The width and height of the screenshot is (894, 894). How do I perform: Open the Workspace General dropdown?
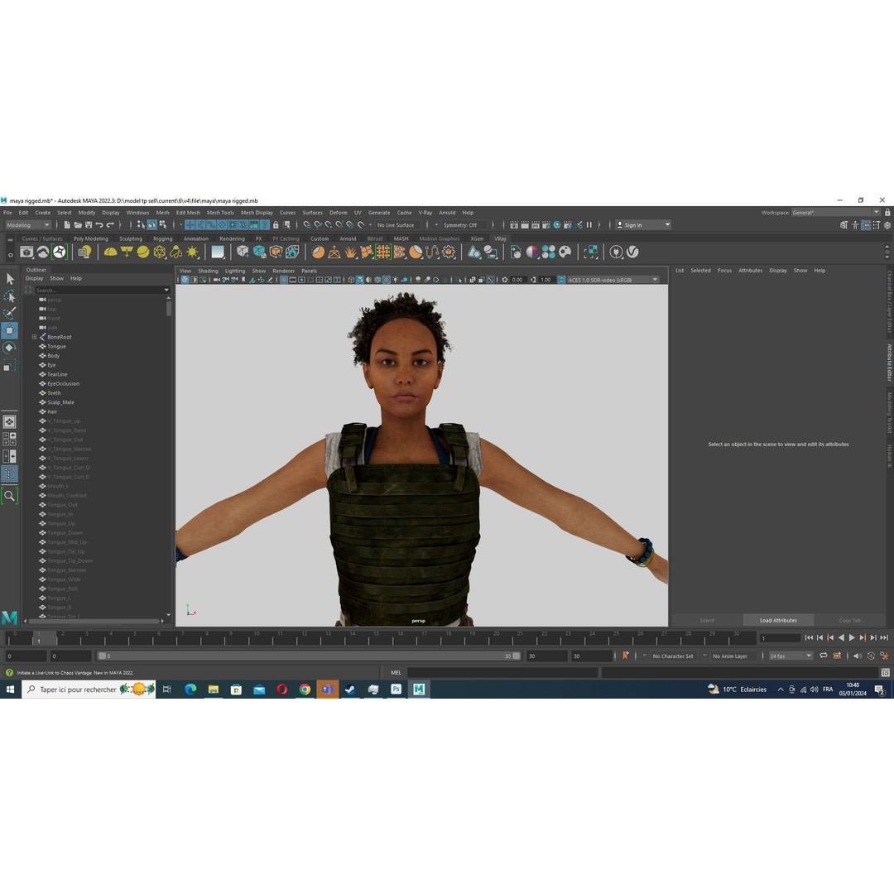pos(836,213)
